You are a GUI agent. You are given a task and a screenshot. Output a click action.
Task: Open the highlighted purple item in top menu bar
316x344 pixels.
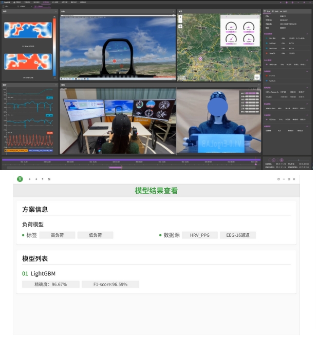[x=46, y=2]
